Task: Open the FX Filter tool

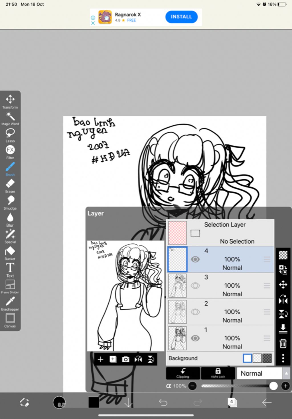Action: 10,152
